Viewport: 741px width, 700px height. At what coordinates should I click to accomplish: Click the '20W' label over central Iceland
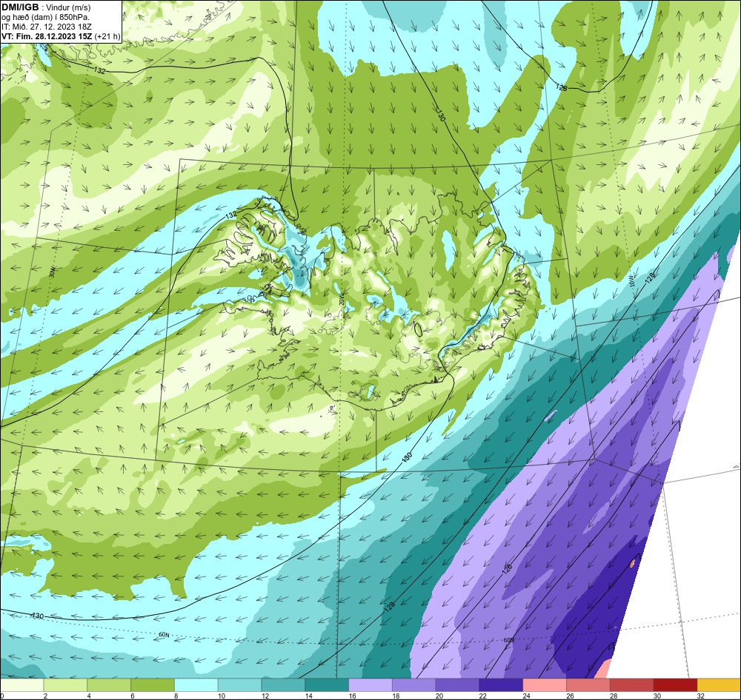click(x=342, y=300)
